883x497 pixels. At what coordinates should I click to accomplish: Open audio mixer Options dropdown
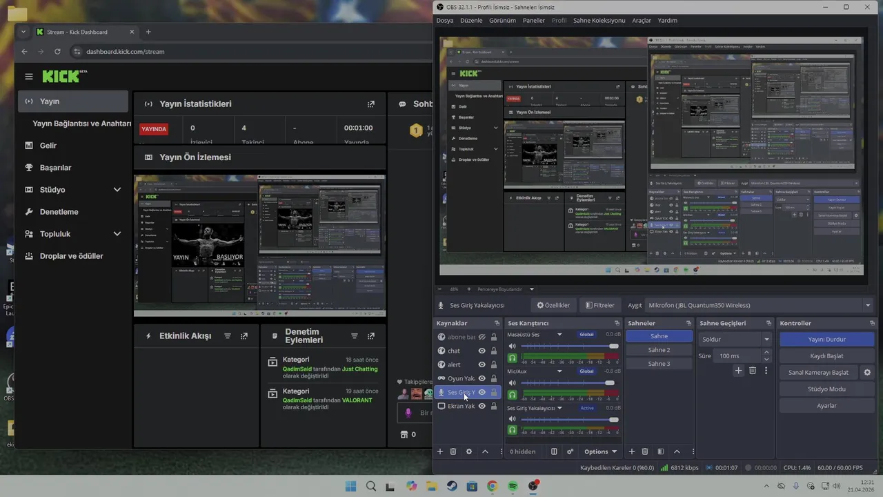(600, 451)
